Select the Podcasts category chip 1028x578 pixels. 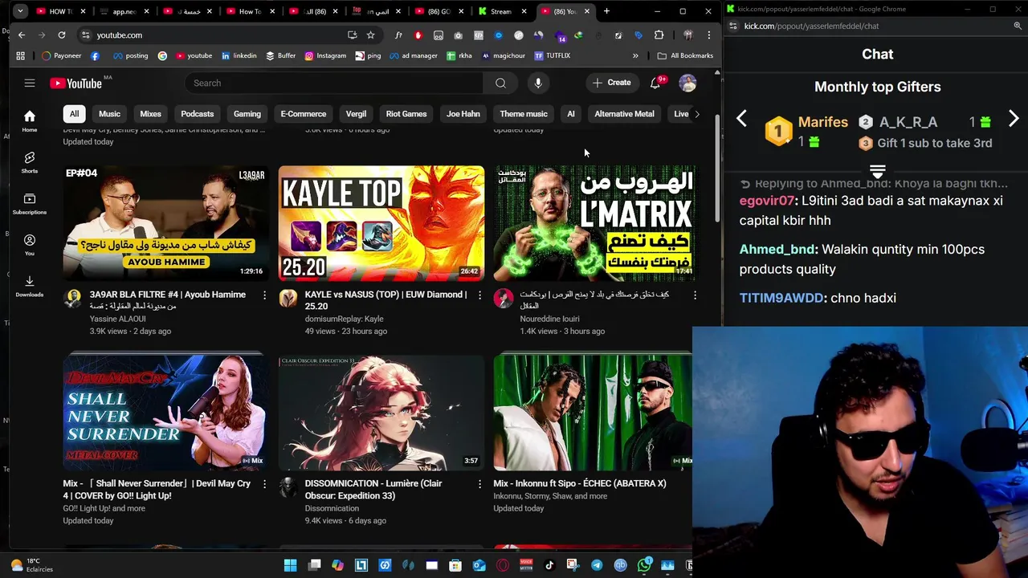(x=198, y=114)
